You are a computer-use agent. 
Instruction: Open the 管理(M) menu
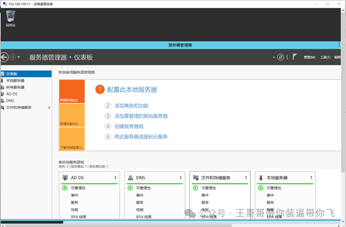tap(309, 57)
